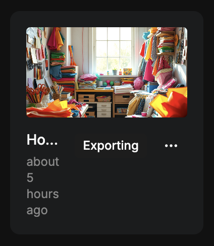The height and width of the screenshot is (246, 214).
Task: Click the Exporting status button
Action: (111, 146)
